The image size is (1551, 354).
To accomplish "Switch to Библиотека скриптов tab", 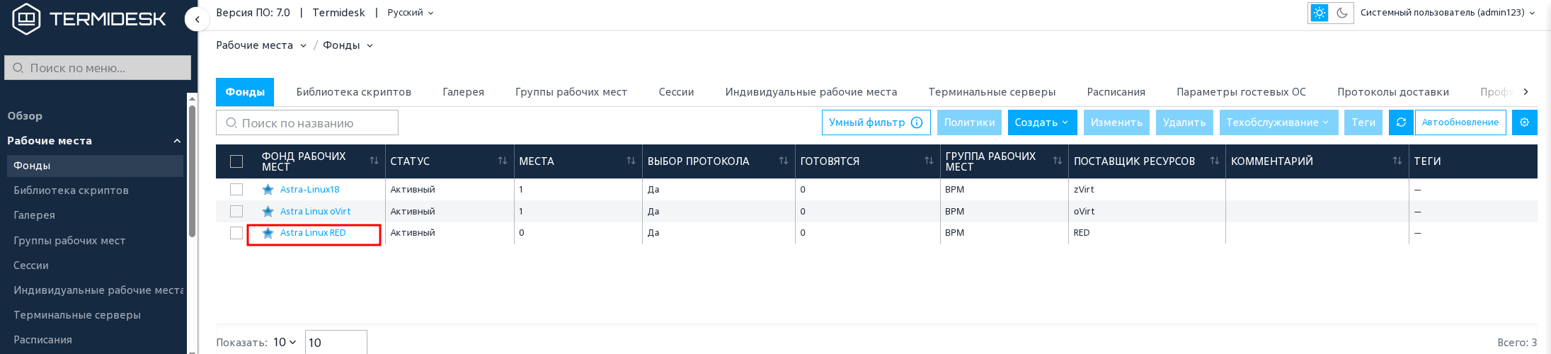I will 353,92.
